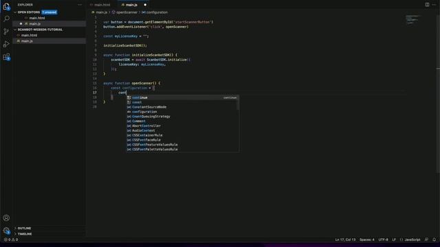This screenshot has width=440, height=247.
Task: Click the 'initializeScanbotSDK();' call on line 7
Action: point(125,45)
